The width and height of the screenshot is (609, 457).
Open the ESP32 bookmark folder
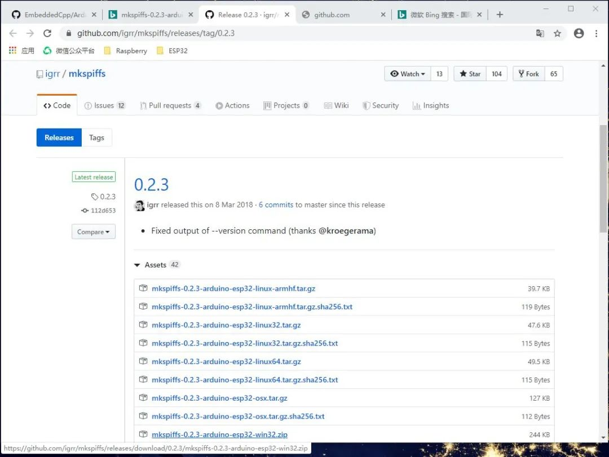(x=172, y=51)
